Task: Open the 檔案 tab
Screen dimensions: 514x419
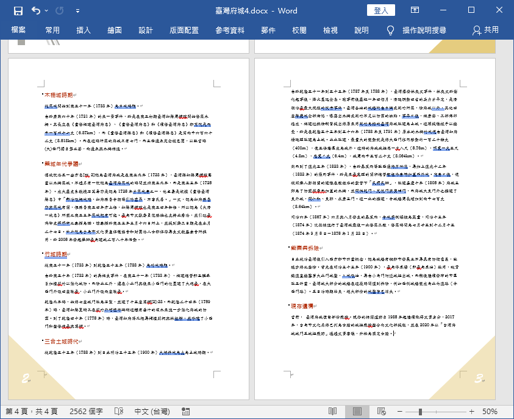Action: click(x=18, y=30)
